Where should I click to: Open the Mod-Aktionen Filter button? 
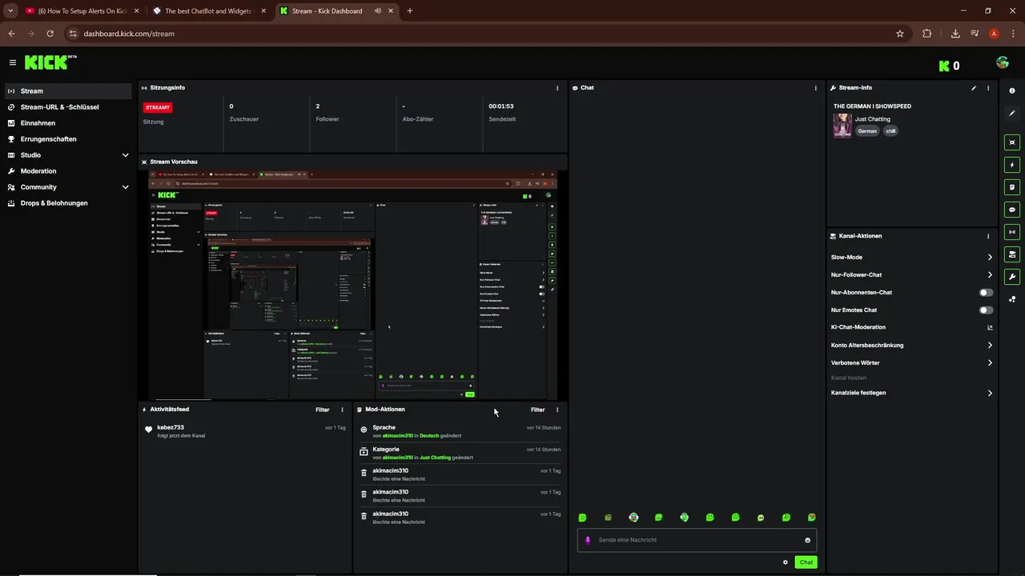[537, 410]
